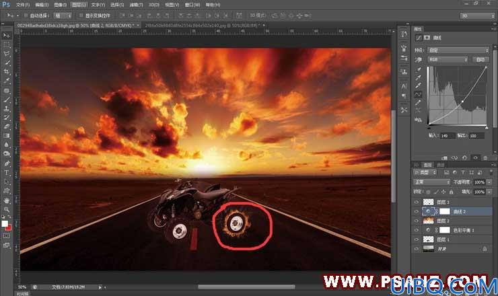Select the Gradient tool
498x296 pixels.
pyautogui.click(x=6, y=136)
